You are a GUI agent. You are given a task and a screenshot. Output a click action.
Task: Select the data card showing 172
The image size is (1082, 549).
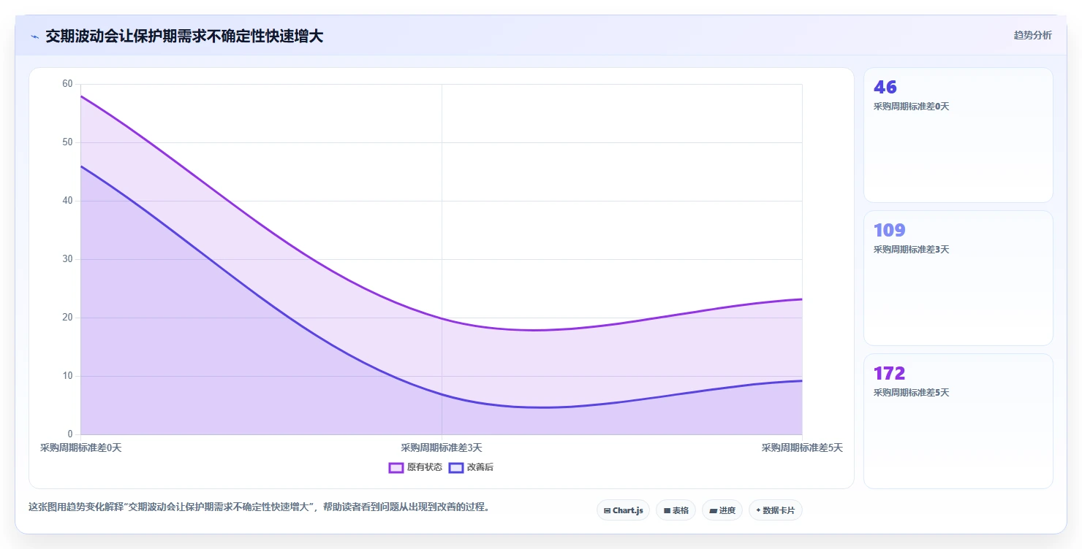tap(958, 421)
